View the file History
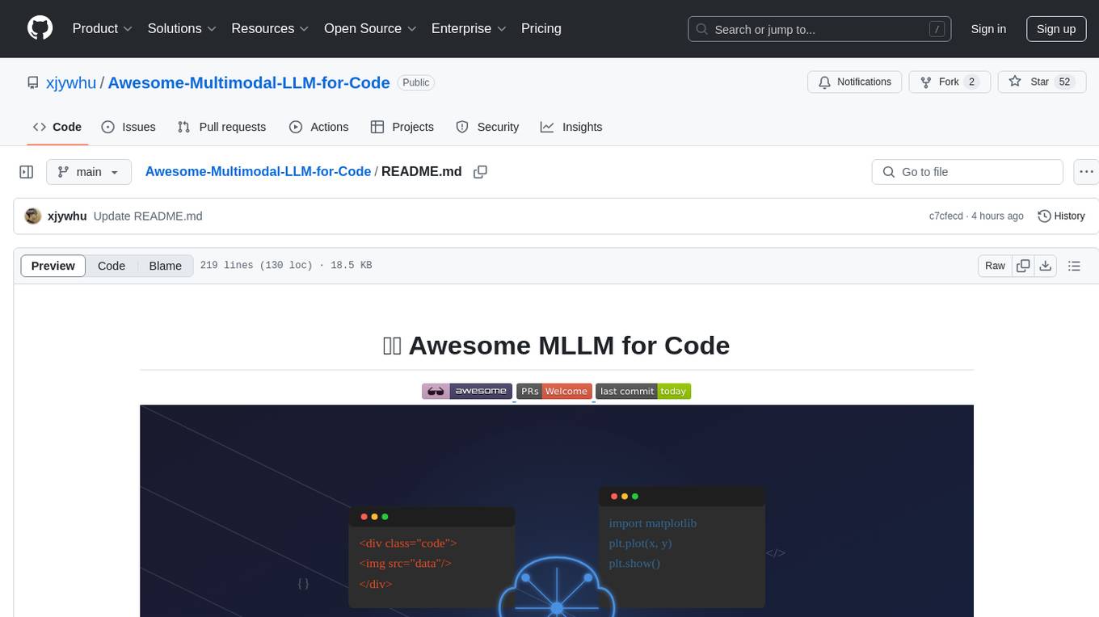The width and height of the screenshot is (1099, 617). pyautogui.click(x=1061, y=216)
